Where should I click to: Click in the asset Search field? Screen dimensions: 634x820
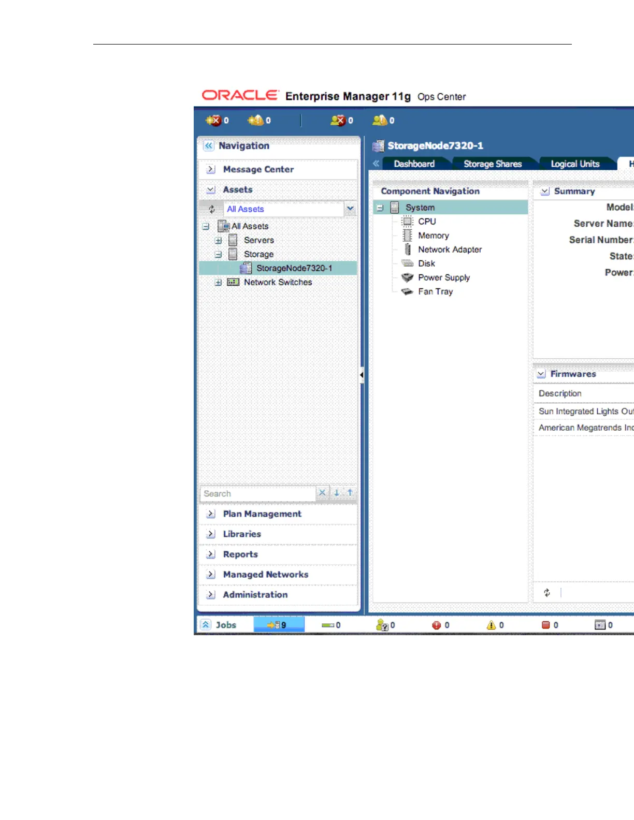point(257,493)
